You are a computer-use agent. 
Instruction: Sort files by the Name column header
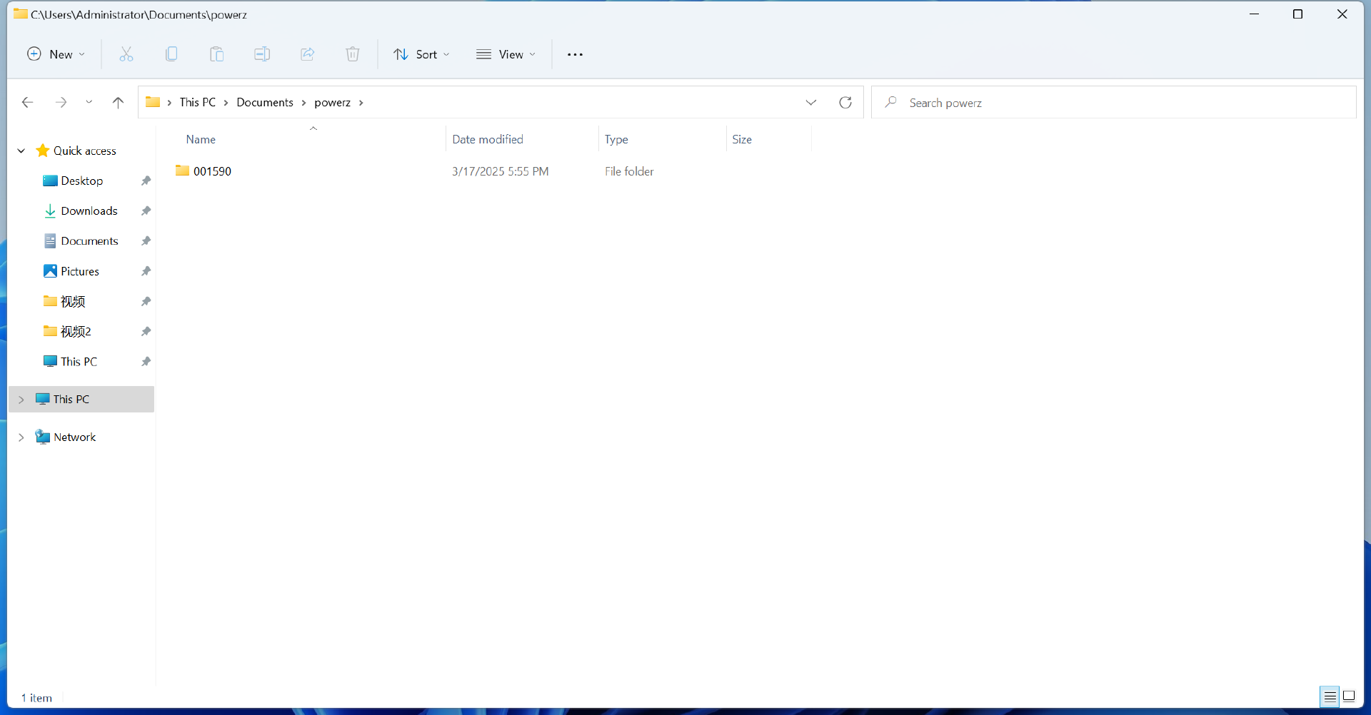click(201, 139)
